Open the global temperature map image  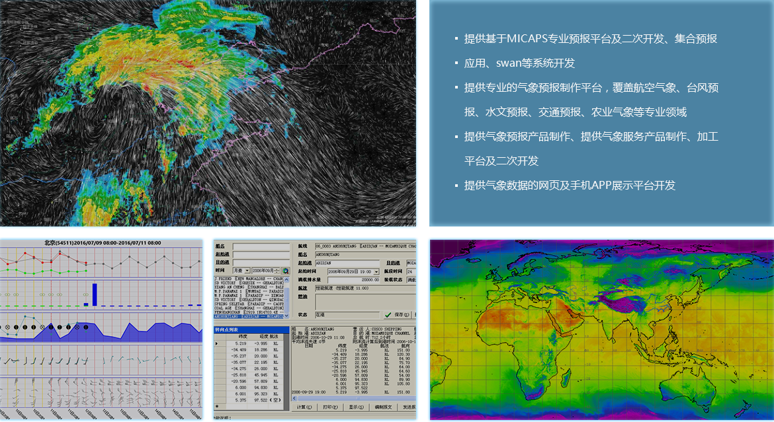coord(602,330)
